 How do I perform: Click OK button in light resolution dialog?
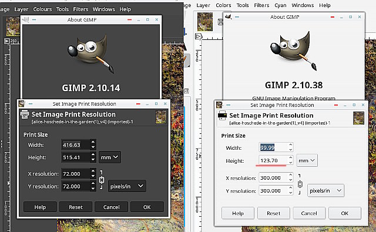(x=345, y=213)
